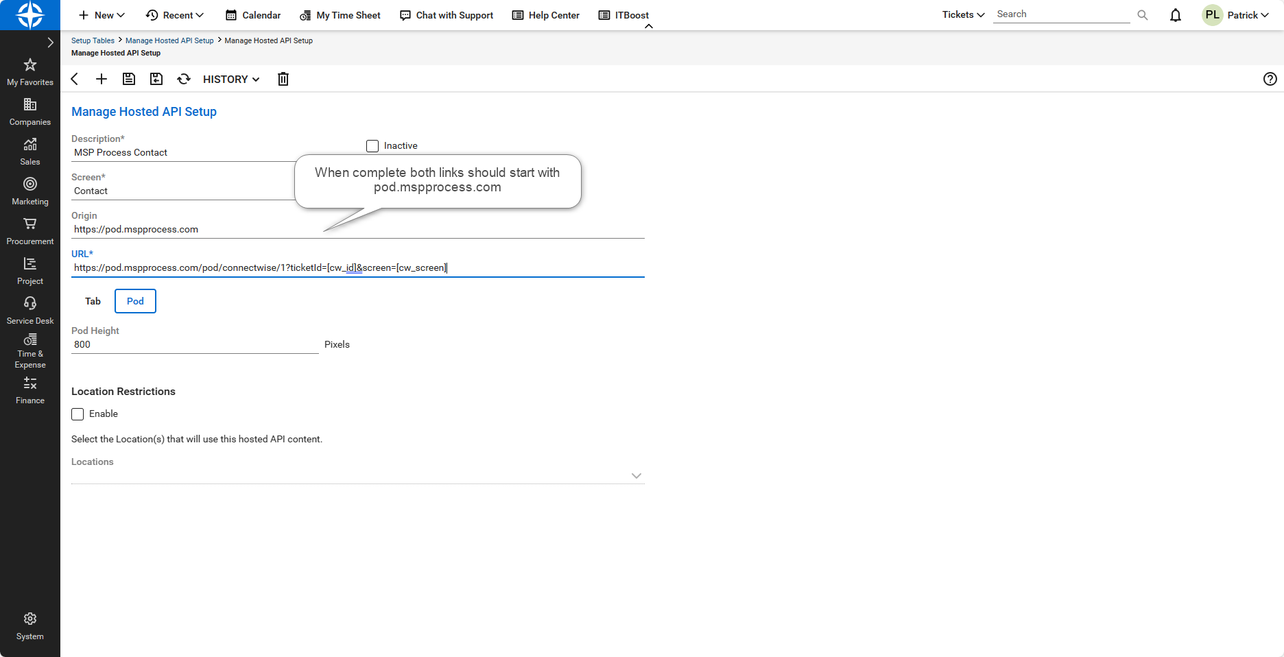Delete record with the trash icon

point(283,79)
